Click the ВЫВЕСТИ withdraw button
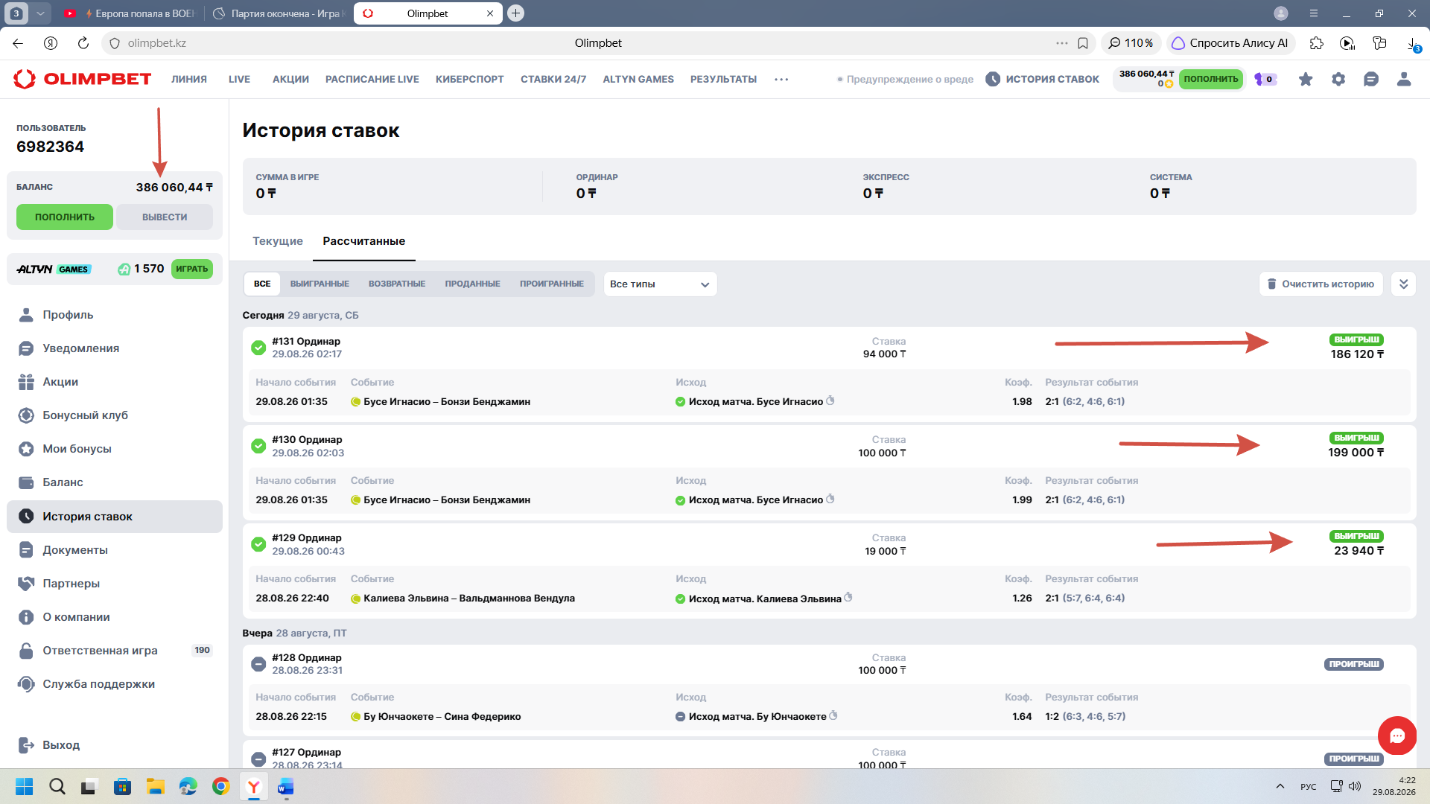 165,217
